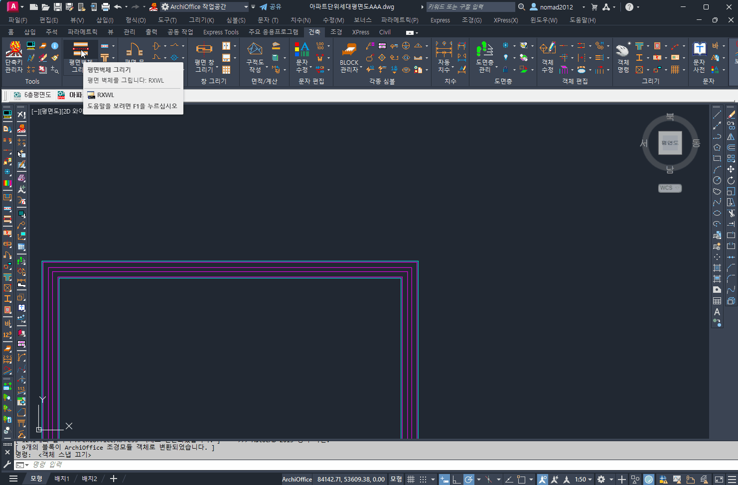Switch to the 배치1 layout tab

click(62, 479)
